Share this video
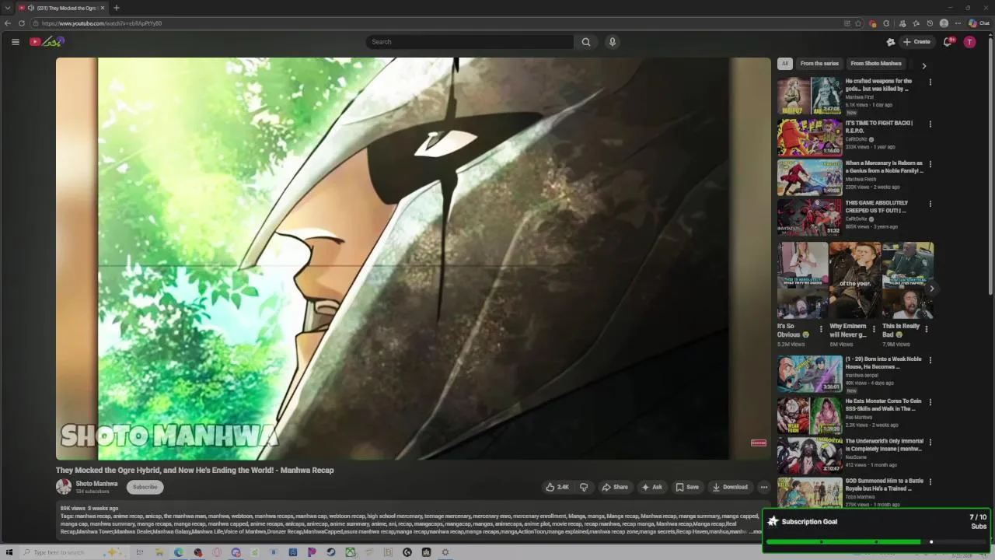This screenshot has height=560, width=995. point(615,487)
